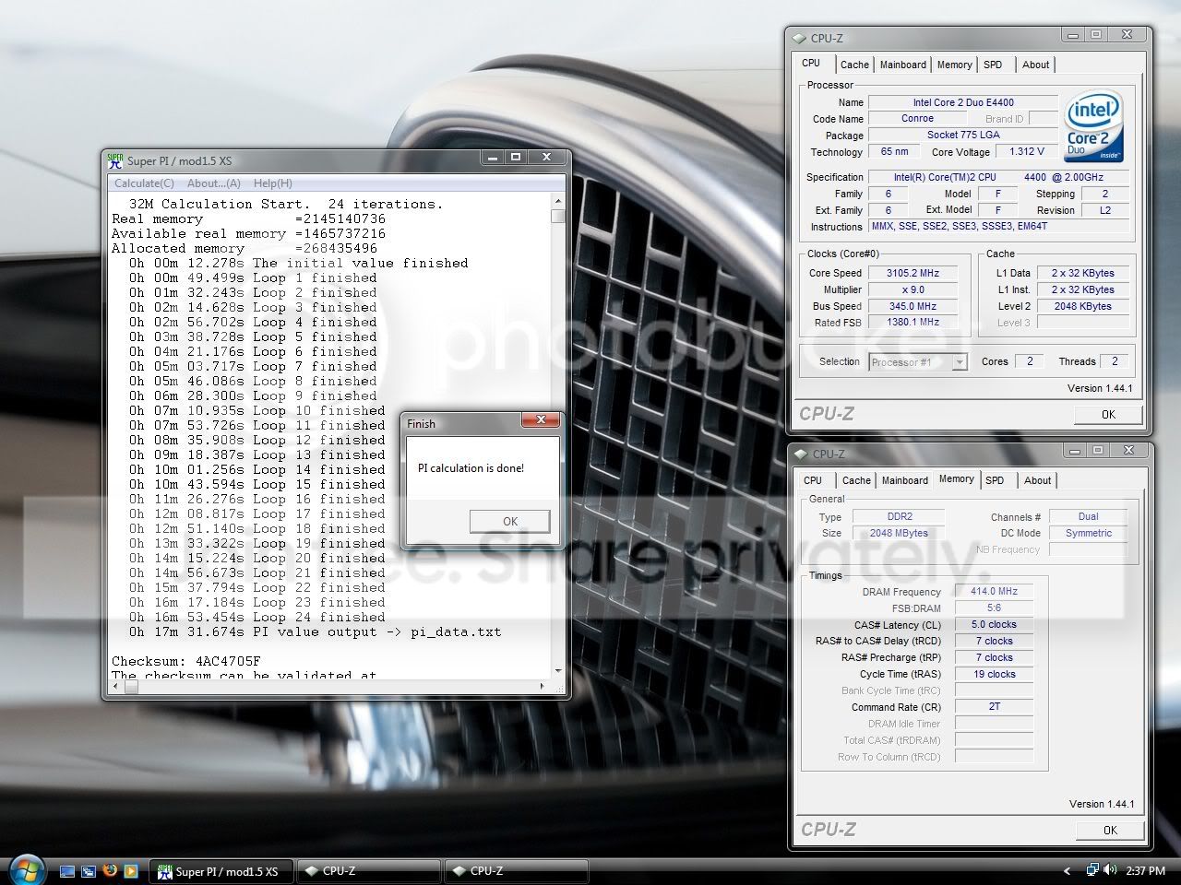Show hidden system tray icons arrow

[x=1068, y=870]
